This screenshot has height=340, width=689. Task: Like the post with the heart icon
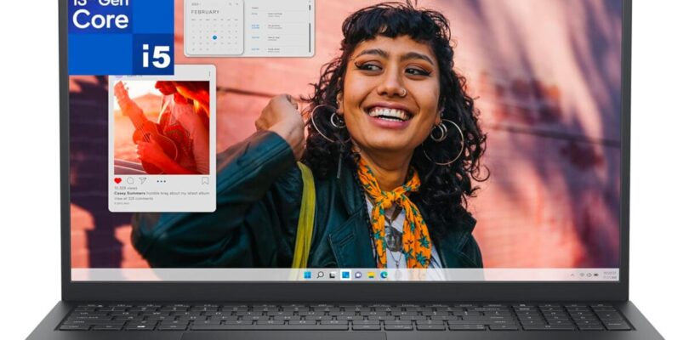(x=117, y=180)
